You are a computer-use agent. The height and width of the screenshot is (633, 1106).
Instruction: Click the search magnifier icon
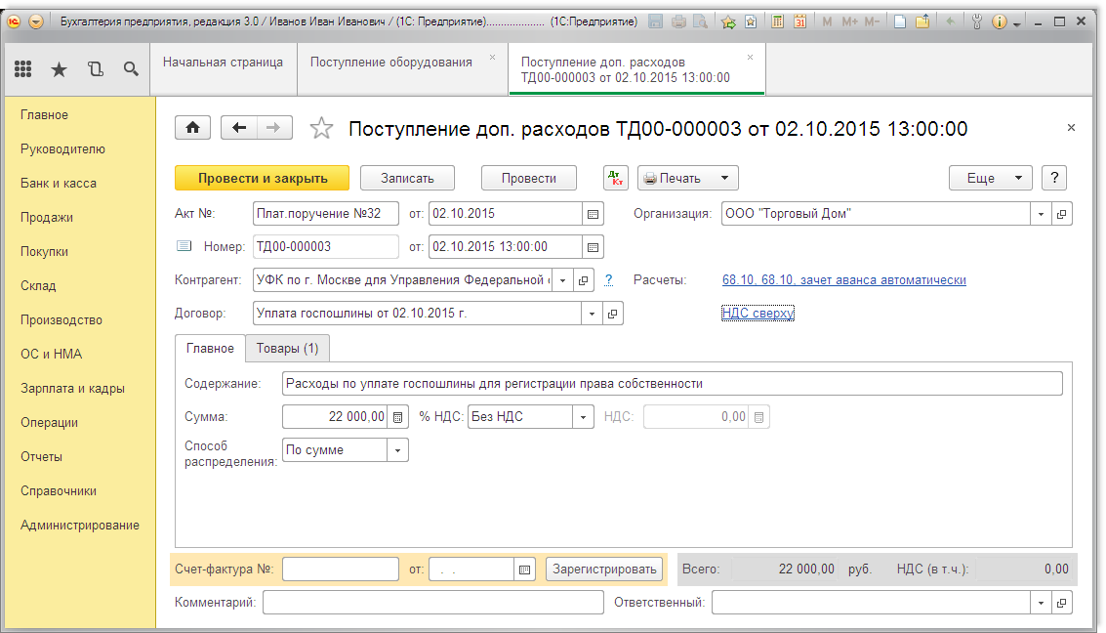[131, 68]
